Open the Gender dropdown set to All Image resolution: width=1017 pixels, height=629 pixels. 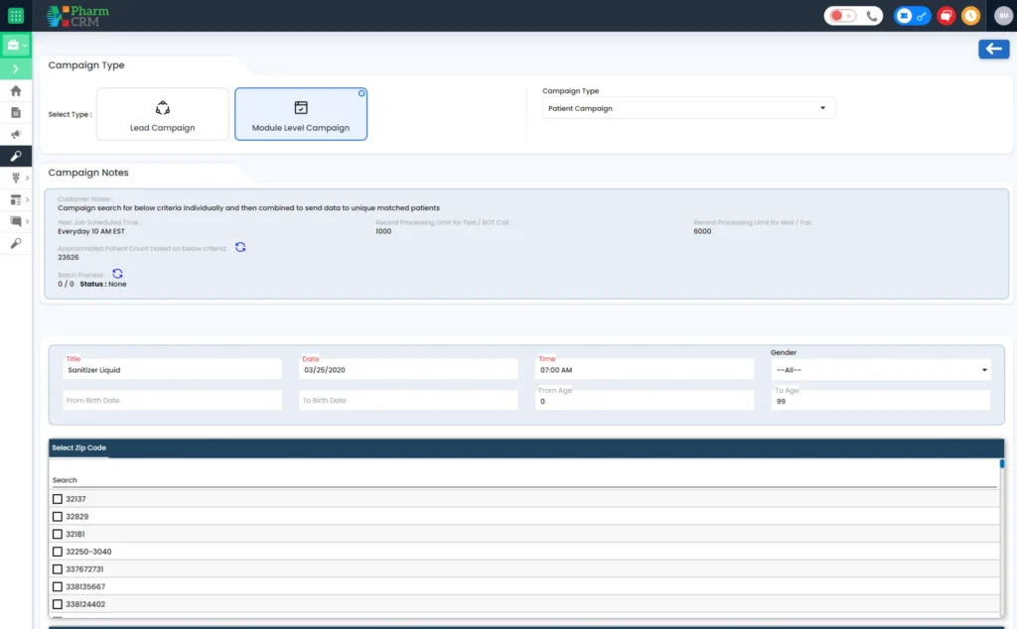pyautogui.click(x=880, y=369)
